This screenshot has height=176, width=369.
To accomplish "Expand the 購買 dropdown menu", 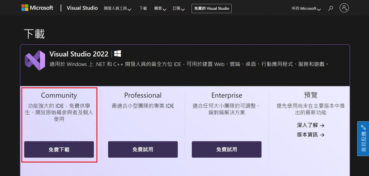I will pos(160,9).
